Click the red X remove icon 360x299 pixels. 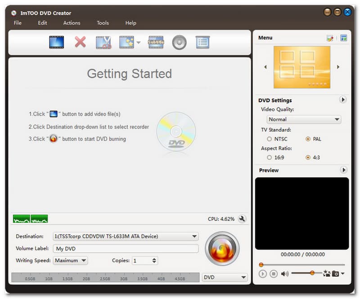point(80,42)
